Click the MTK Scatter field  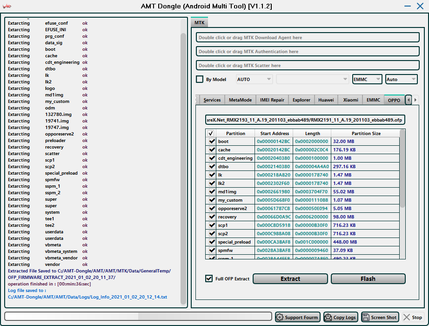(308, 66)
